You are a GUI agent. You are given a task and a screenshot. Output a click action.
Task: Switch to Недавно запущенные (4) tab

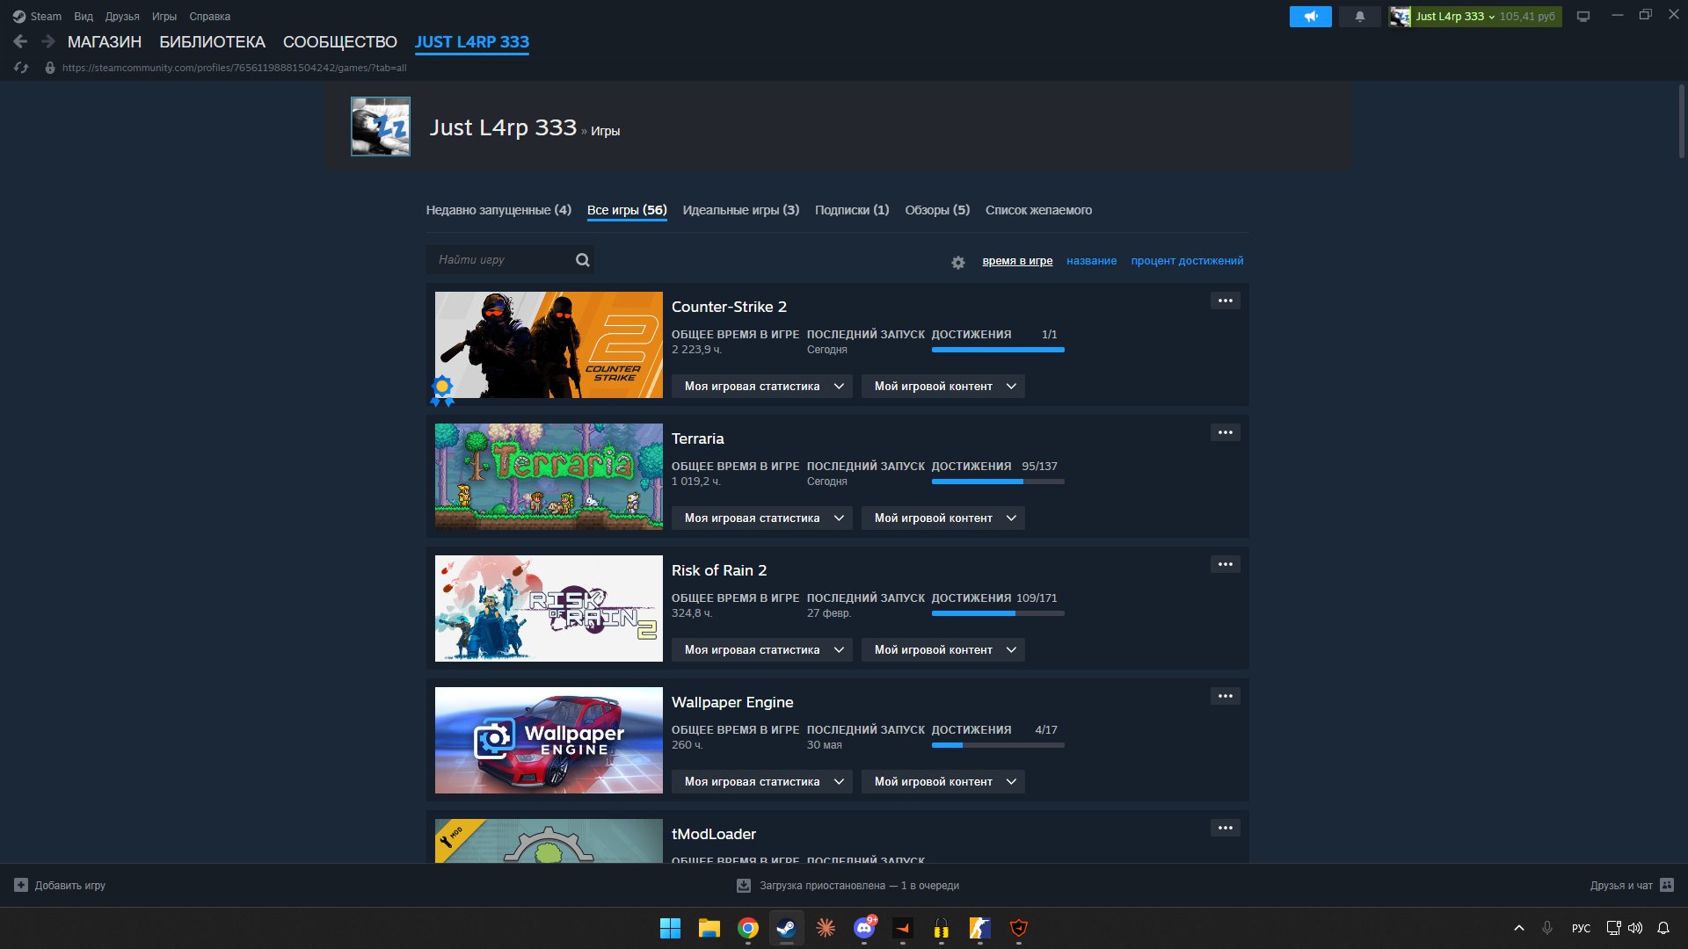click(498, 210)
